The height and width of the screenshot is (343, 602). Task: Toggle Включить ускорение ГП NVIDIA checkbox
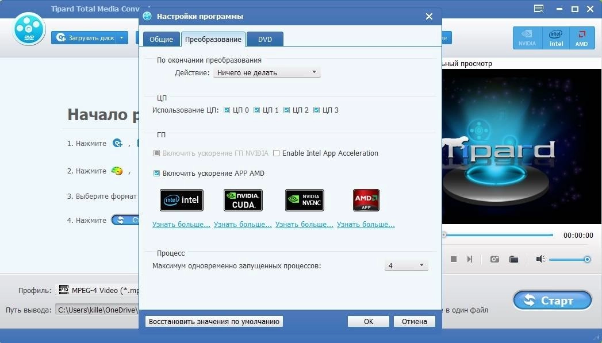tap(156, 153)
